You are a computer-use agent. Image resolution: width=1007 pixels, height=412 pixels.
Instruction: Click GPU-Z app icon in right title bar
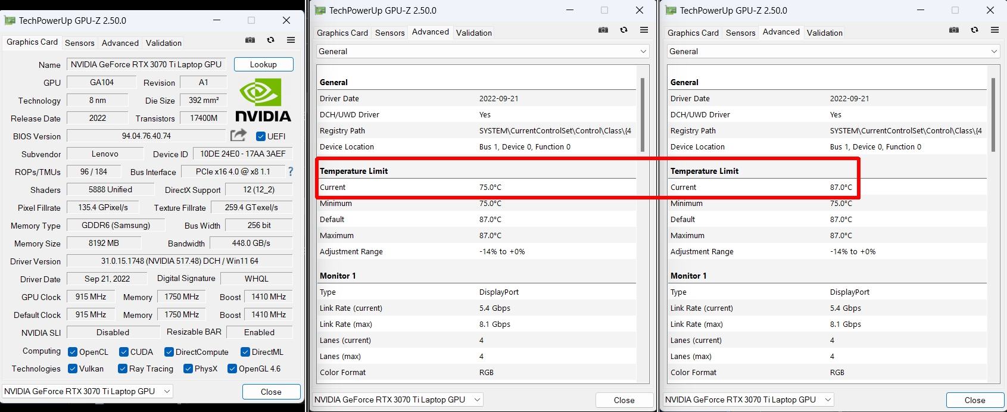pos(671,10)
